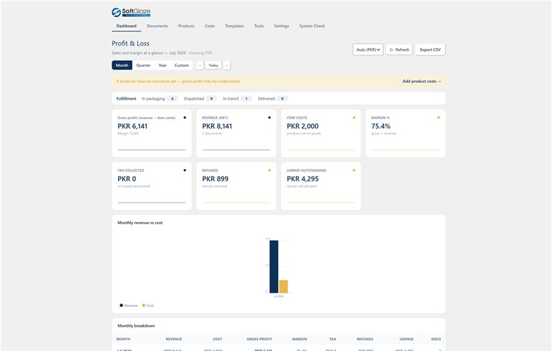Click the Fulfillment label
552x351 pixels.
126,98
